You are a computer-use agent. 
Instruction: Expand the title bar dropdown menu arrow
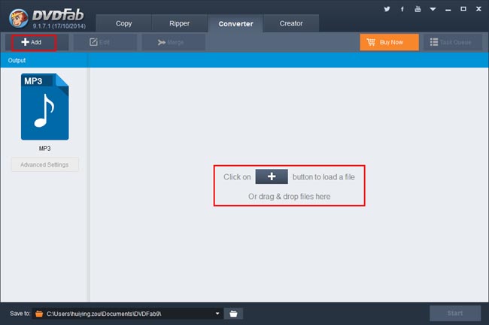[433, 9]
